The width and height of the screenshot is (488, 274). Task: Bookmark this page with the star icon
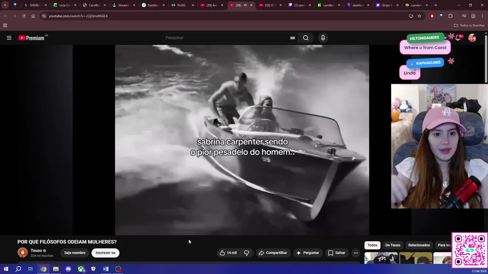419,16
